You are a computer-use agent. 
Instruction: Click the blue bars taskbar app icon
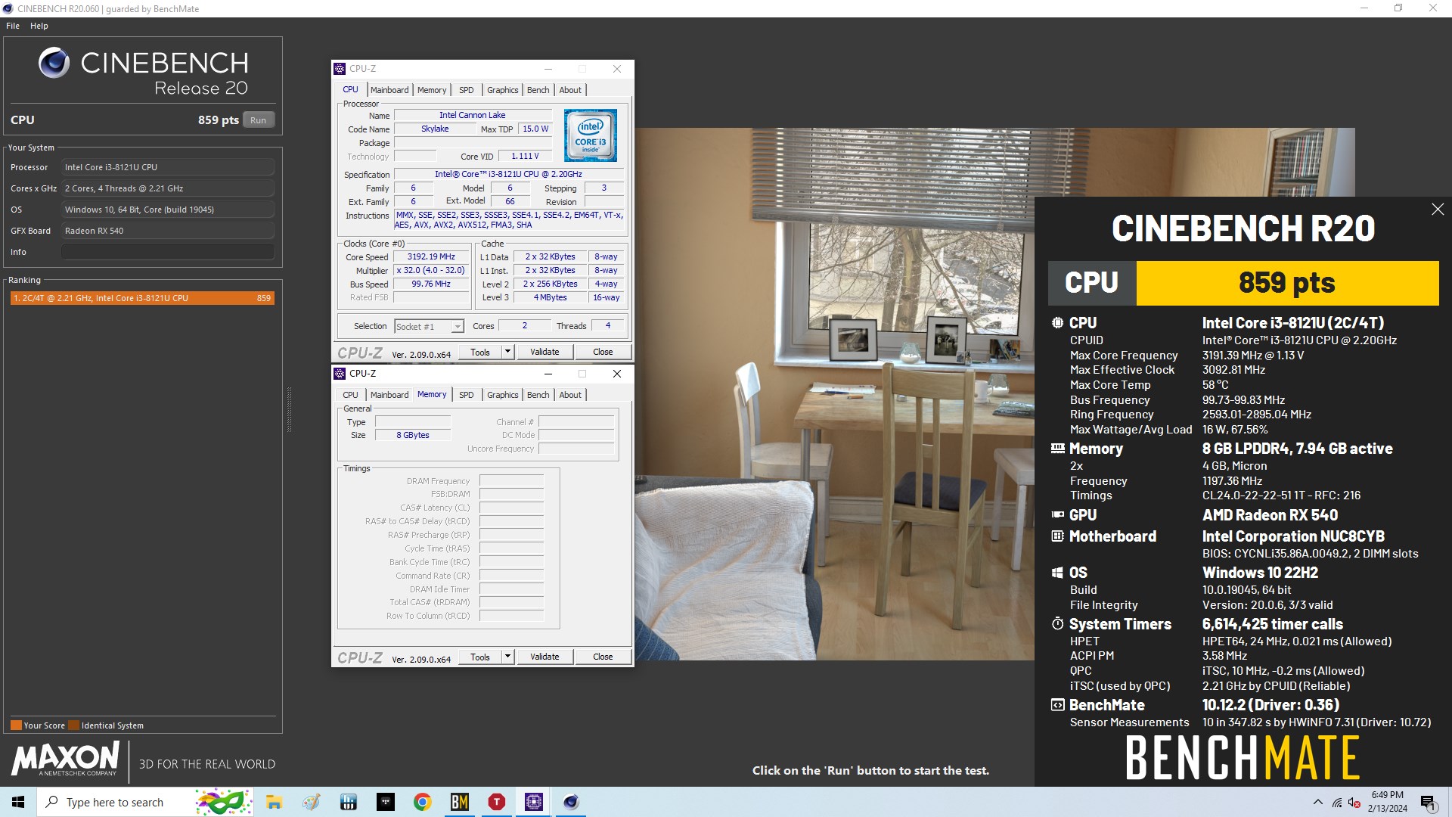tap(349, 802)
